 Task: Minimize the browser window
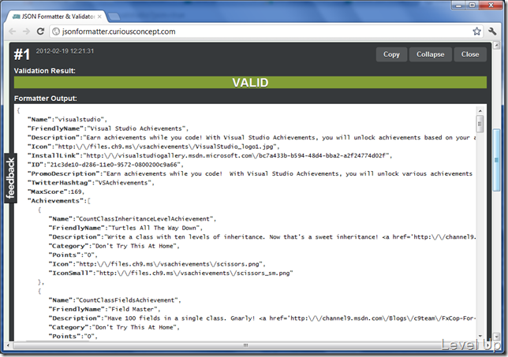coord(458,6)
